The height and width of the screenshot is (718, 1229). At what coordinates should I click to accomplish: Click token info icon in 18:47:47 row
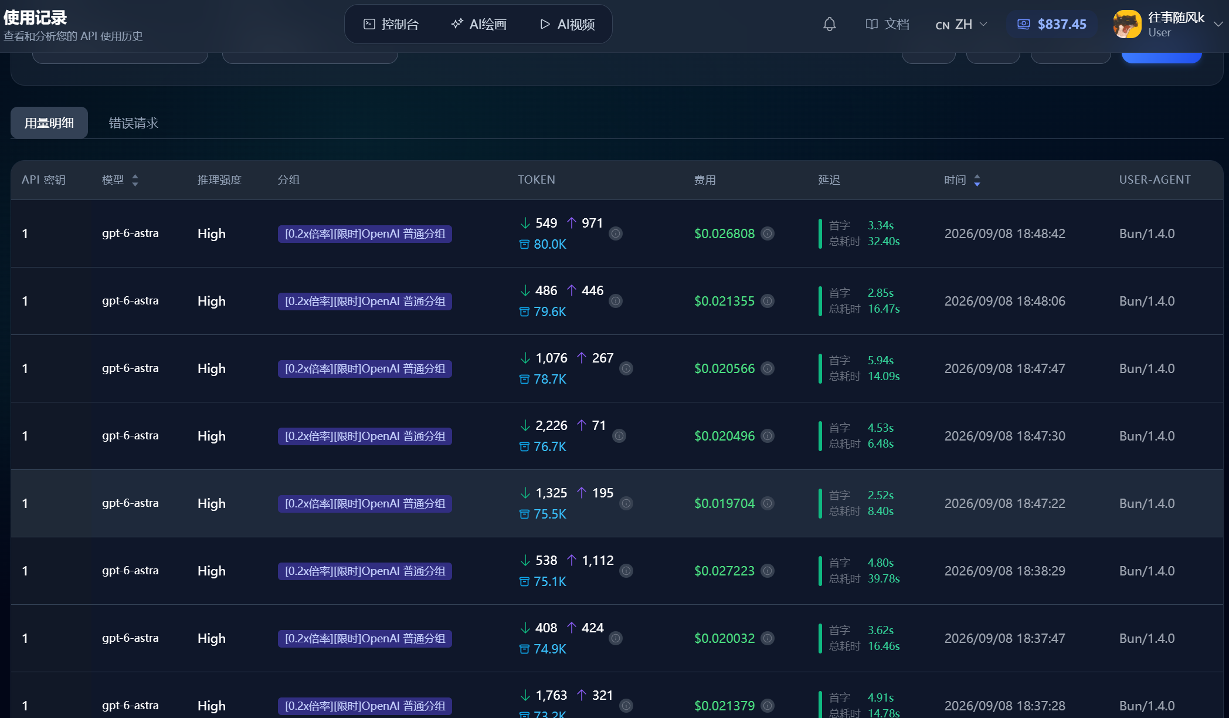pyautogui.click(x=626, y=368)
